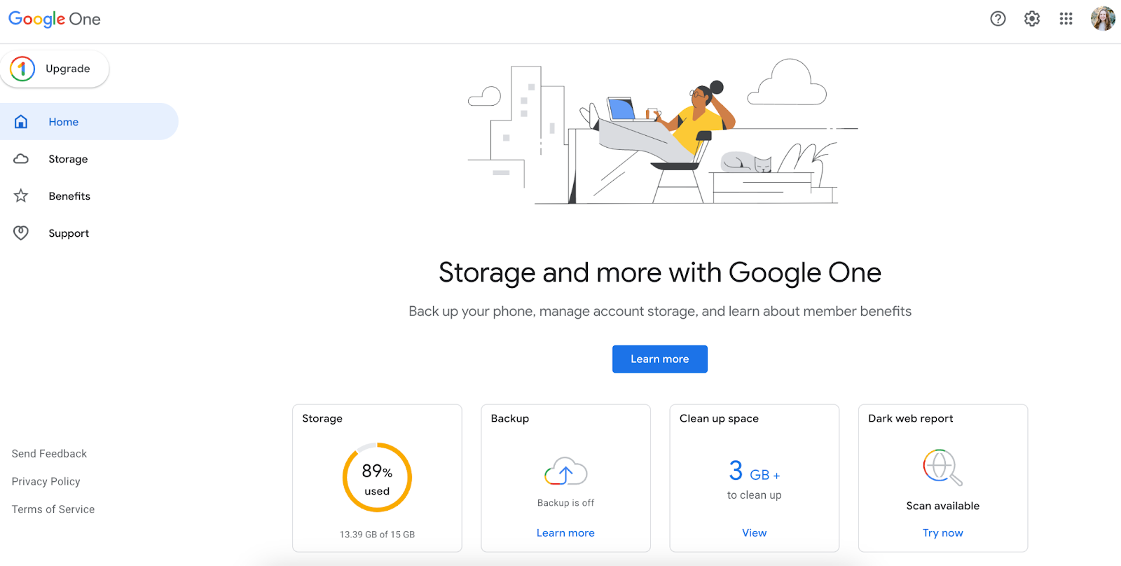The image size is (1121, 566).
Task: Click the Storage and more with Google One heading
Action: (x=660, y=272)
